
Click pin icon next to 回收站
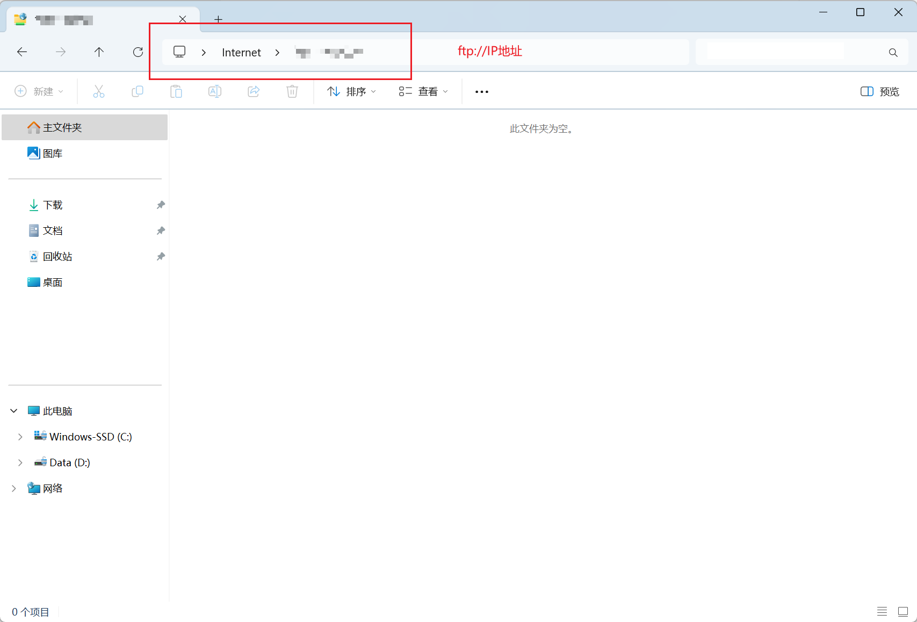[161, 256]
